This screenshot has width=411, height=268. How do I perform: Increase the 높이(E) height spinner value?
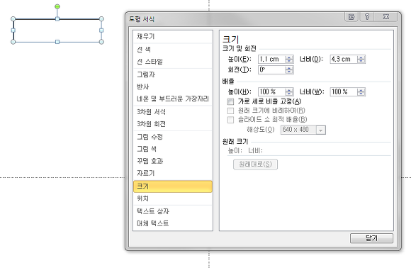click(x=289, y=57)
